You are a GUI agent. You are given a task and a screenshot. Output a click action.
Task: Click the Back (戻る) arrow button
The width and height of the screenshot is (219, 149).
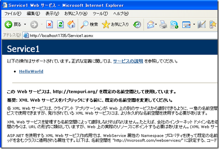click(13, 25)
